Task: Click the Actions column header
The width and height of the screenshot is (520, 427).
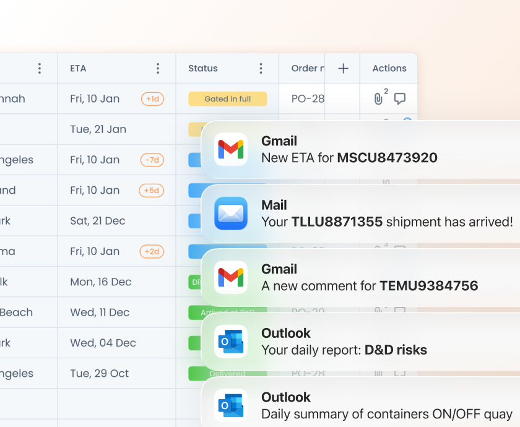Action: (x=389, y=68)
